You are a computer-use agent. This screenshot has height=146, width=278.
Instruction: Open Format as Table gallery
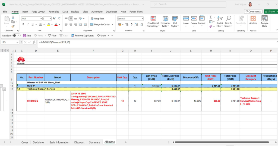click(165, 22)
